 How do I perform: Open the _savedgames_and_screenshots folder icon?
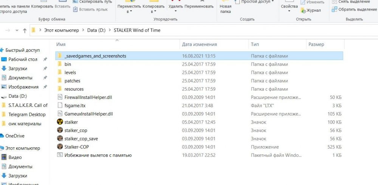pyautogui.click(x=60, y=56)
